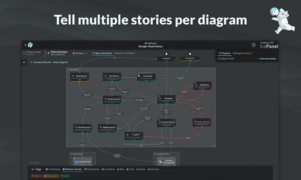This screenshot has height=180, width=301.
Task: Click the Currency Exchange API icon
Action: tap(160, 162)
